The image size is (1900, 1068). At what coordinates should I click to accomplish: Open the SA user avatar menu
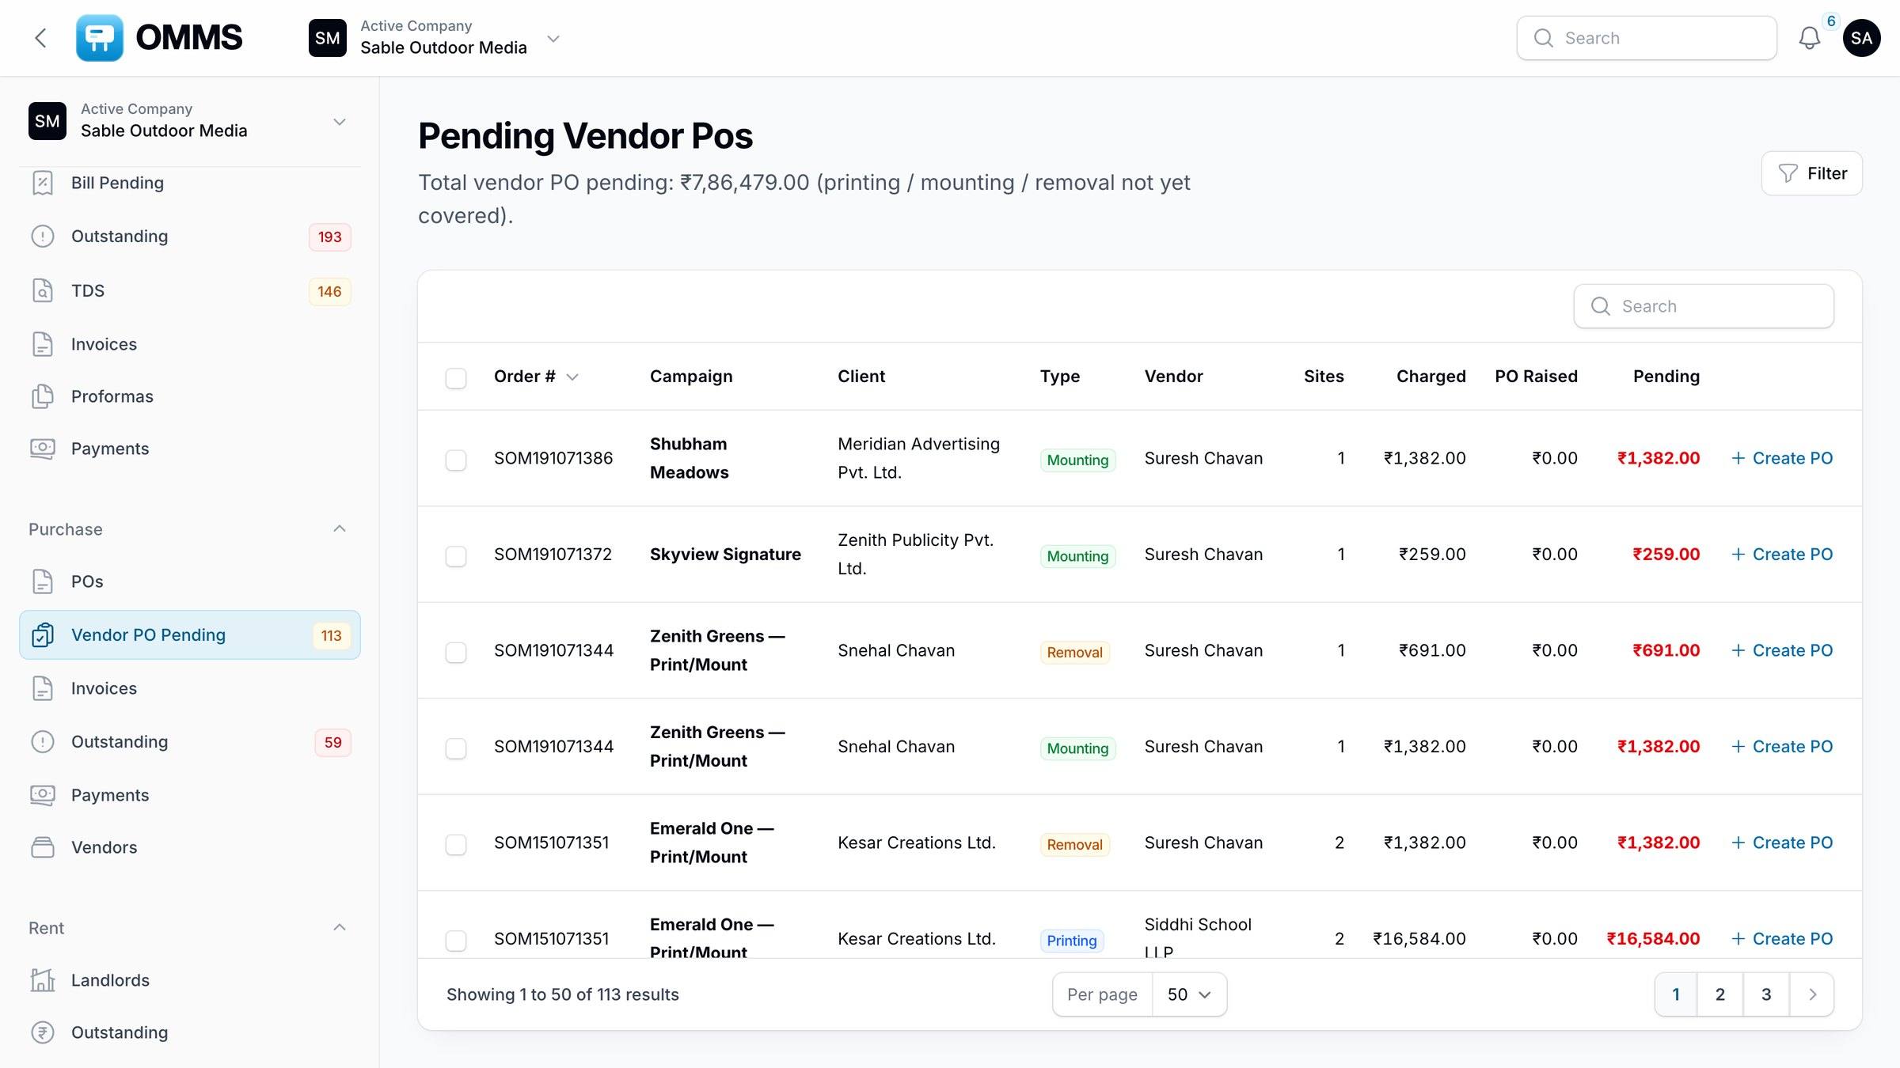coord(1862,38)
